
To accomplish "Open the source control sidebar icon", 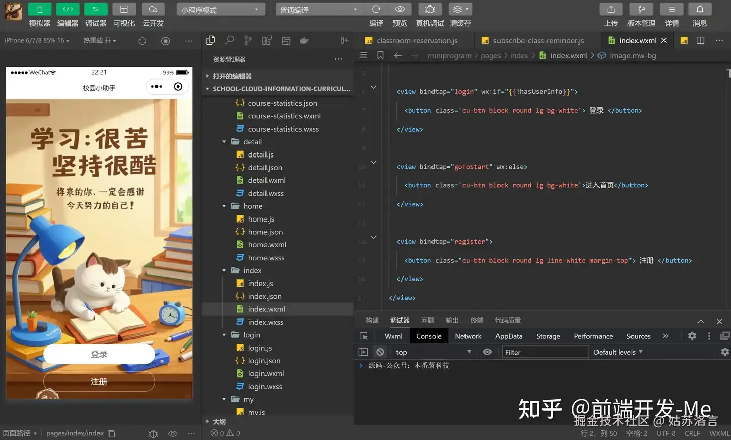I will click(248, 40).
